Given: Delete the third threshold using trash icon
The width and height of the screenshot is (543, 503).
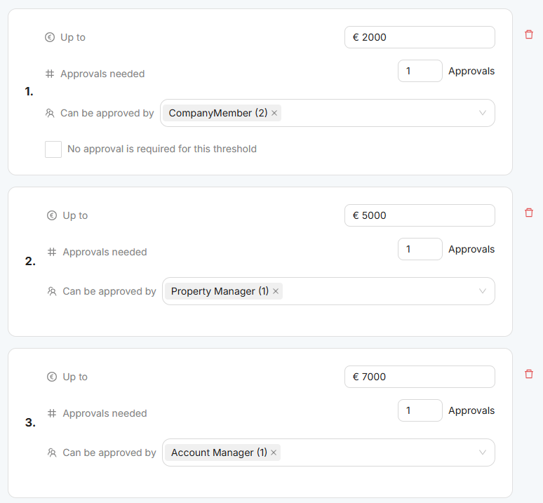Looking at the screenshot, I should (529, 374).
